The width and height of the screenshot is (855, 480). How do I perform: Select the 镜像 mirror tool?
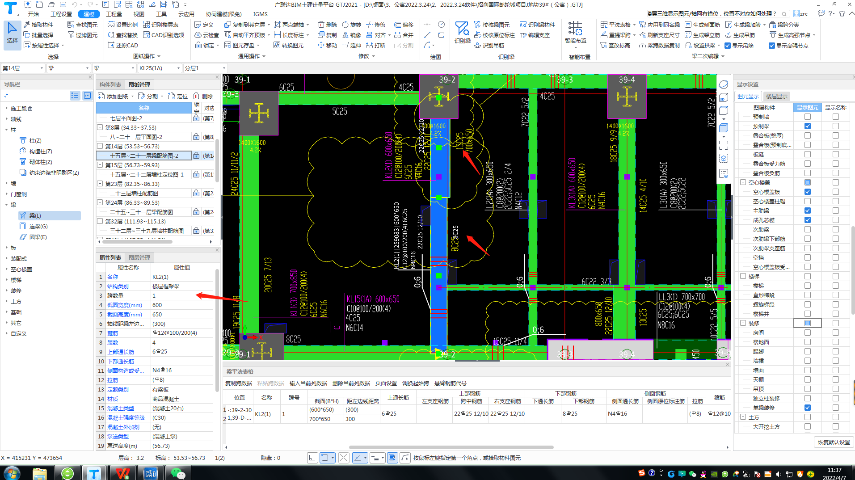352,35
